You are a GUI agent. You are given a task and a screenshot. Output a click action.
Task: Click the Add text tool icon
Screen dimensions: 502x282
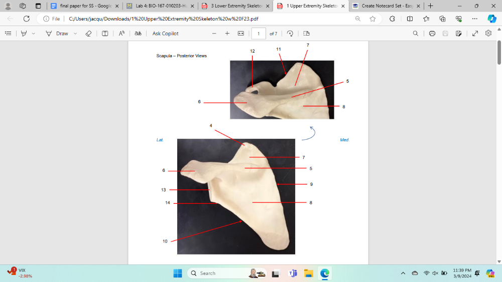[x=105, y=34]
